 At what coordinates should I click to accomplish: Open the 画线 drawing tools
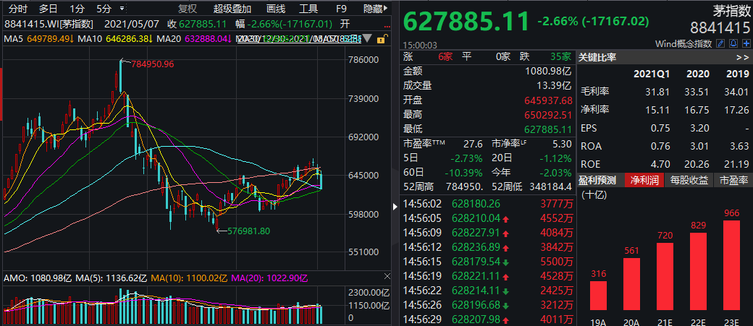[x=276, y=9]
